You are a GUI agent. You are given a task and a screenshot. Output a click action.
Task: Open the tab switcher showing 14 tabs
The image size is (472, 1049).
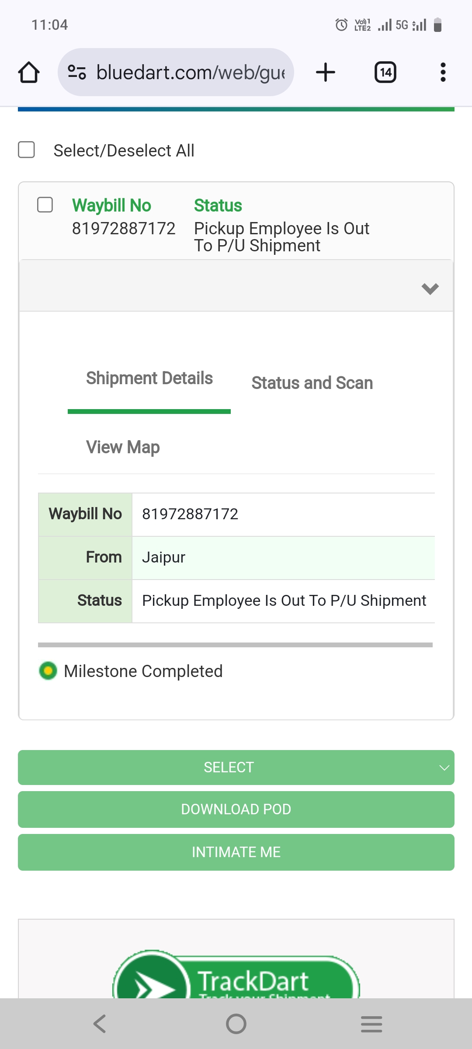click(385, 72)
